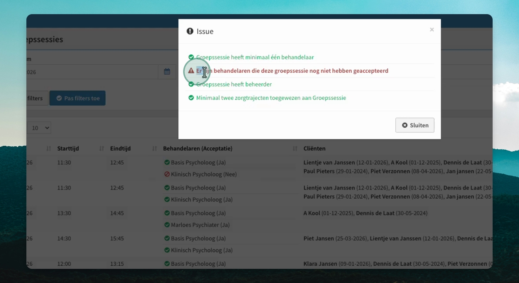
Task: Click check icon of Basis Psycholoog in 12:00 row
Action: coord(167,264)
